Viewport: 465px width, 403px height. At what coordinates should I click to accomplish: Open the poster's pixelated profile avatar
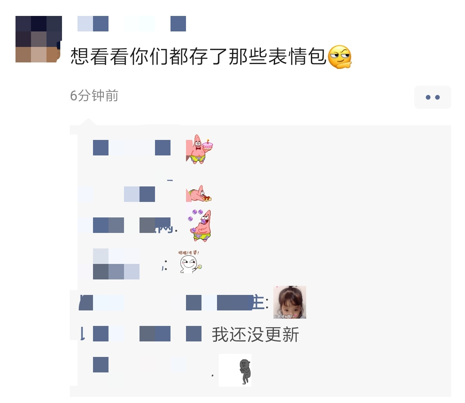[x=39, y=39]
